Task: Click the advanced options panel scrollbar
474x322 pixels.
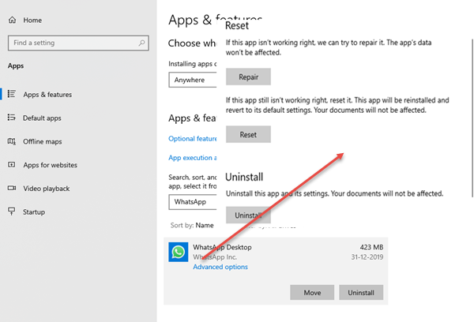Action: pyautogui.click(x=472, y=118)
